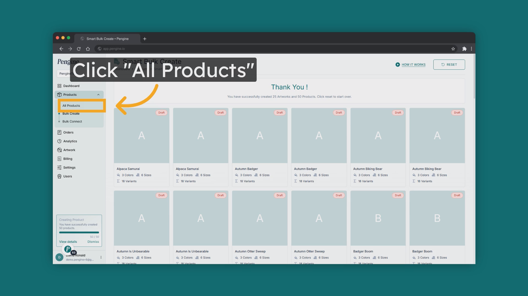Open the Billing page
This screenshot has width=528, height=296.
[68, 159]
